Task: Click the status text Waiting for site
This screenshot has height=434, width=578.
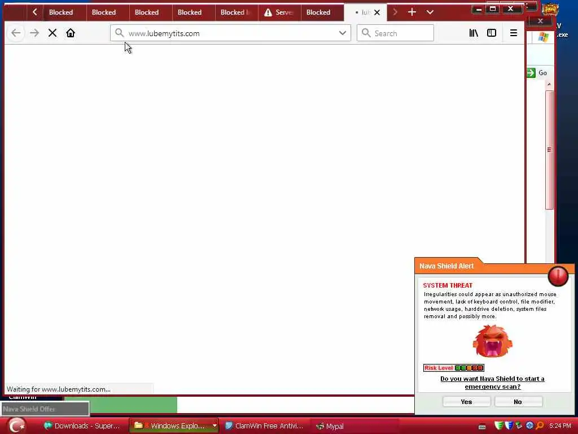Action: pos(59,389)
